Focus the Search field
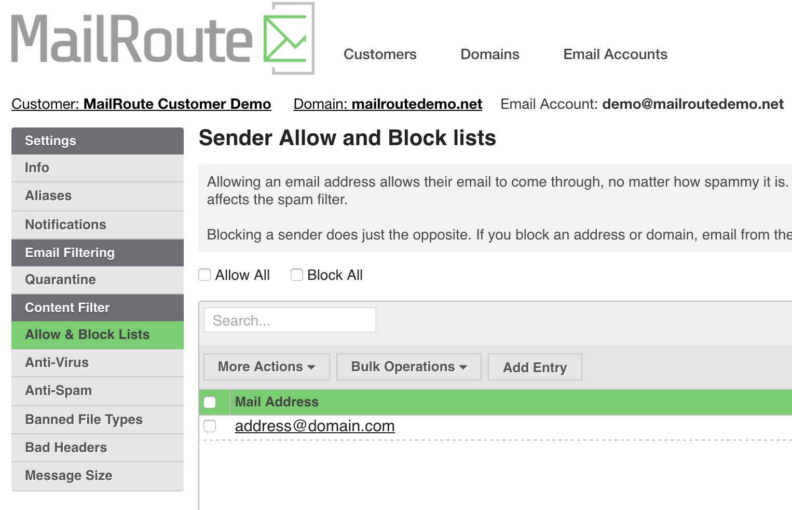Image resolution: width=792 pixels, height=510 pixels. 290,320
